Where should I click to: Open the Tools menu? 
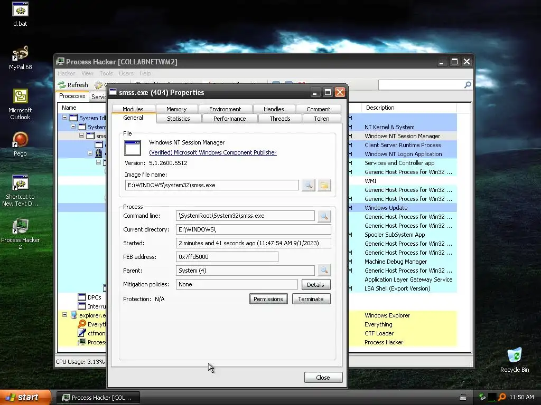[x=106, y=73]
